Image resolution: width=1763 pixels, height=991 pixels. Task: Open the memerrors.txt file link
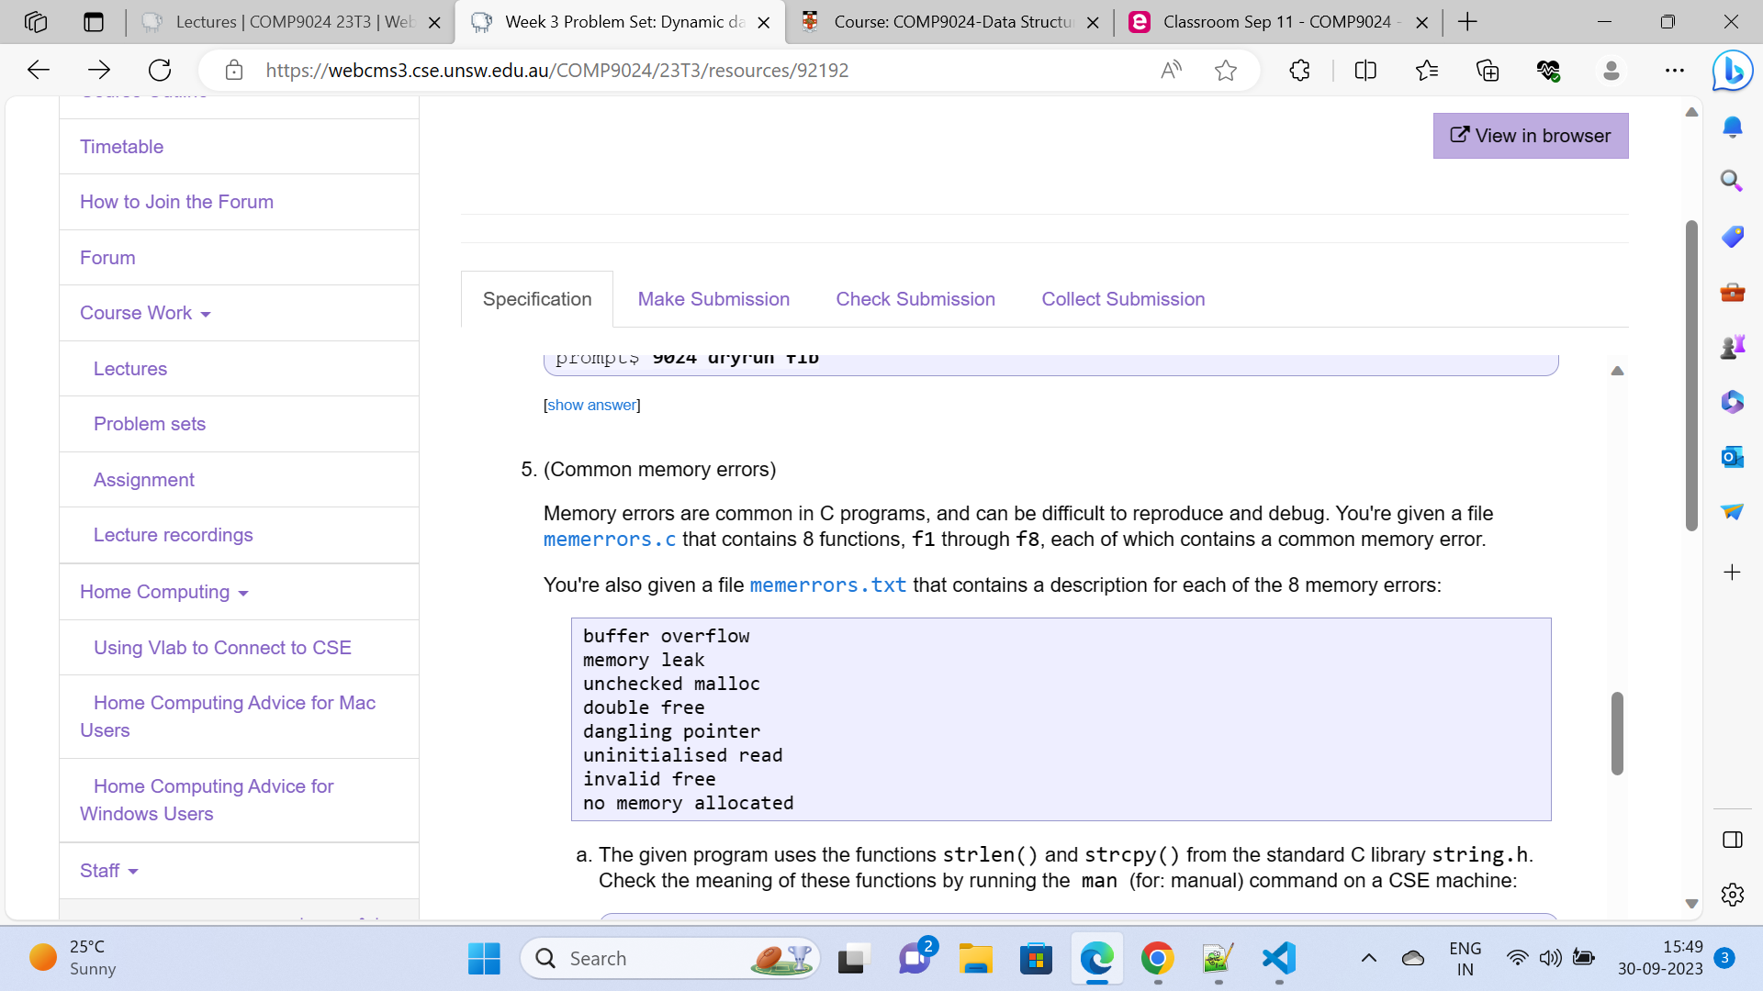[x=828, y=585]
